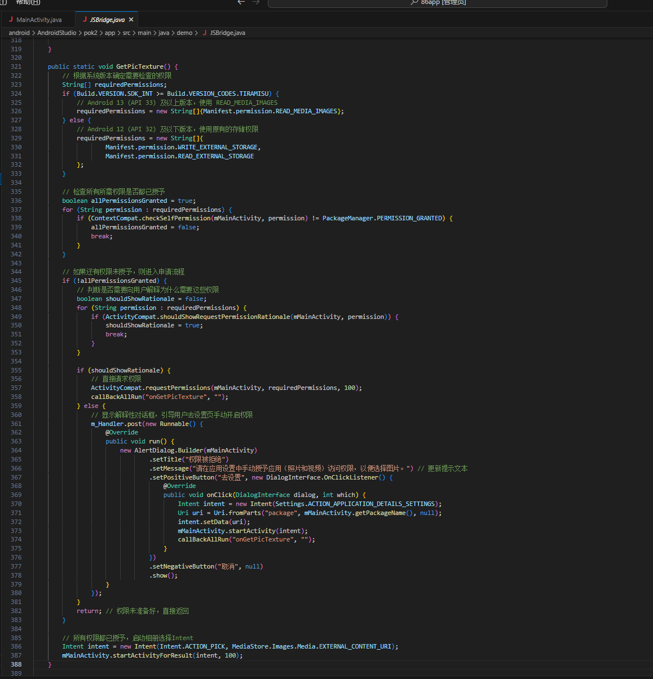This screenshot has height=679, width=653.
Task: Click line number 388 in the gutter
Action: (16, 664)
